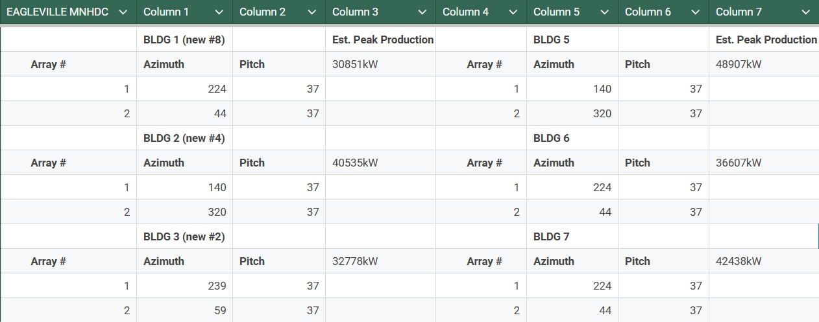
Task: Select the BLDG 3 (new #2) cell
Action: [x=184, y=236]
